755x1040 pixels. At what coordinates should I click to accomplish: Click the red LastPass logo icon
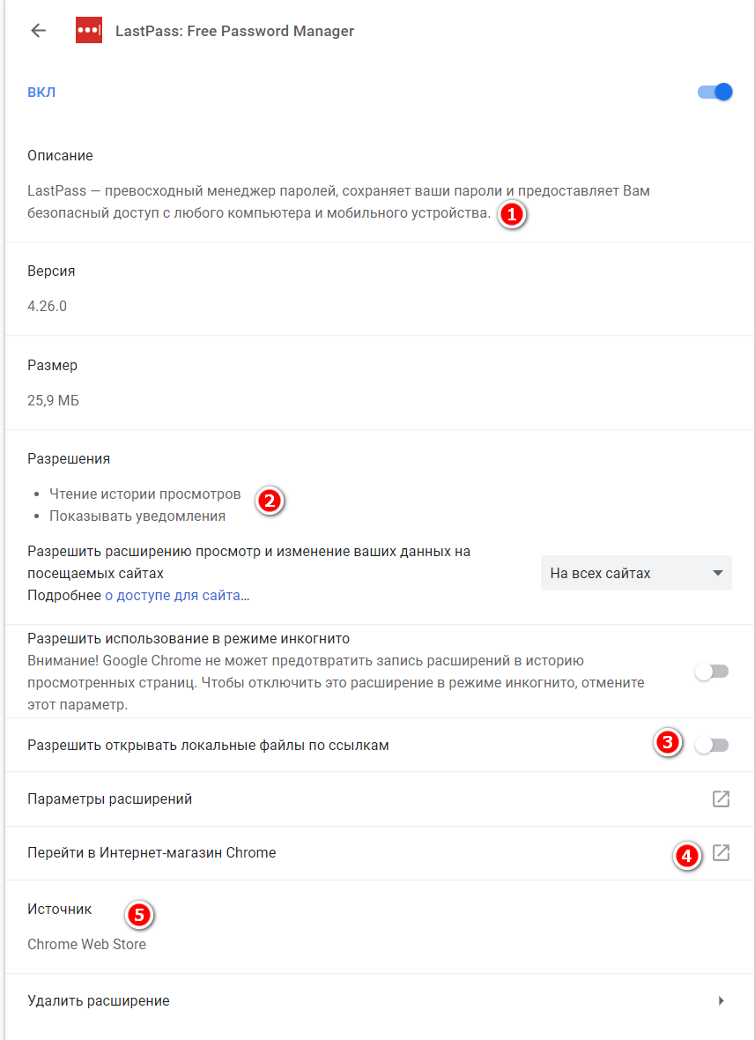89,31
